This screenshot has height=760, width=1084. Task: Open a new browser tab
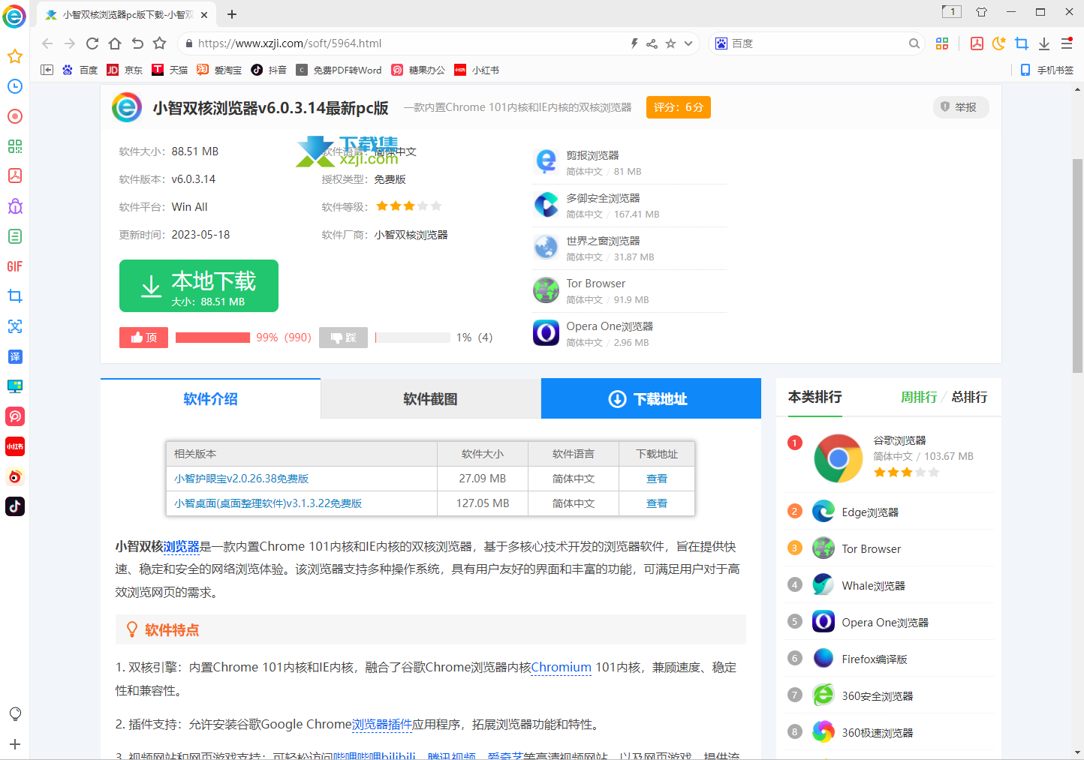tap(232, 14)
